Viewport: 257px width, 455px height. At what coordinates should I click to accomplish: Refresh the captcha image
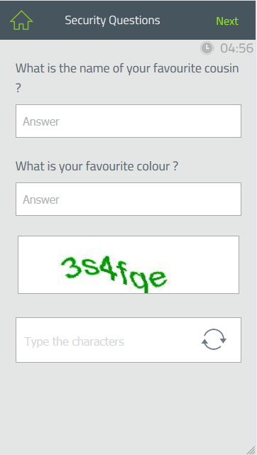click(x=214, y=339)
